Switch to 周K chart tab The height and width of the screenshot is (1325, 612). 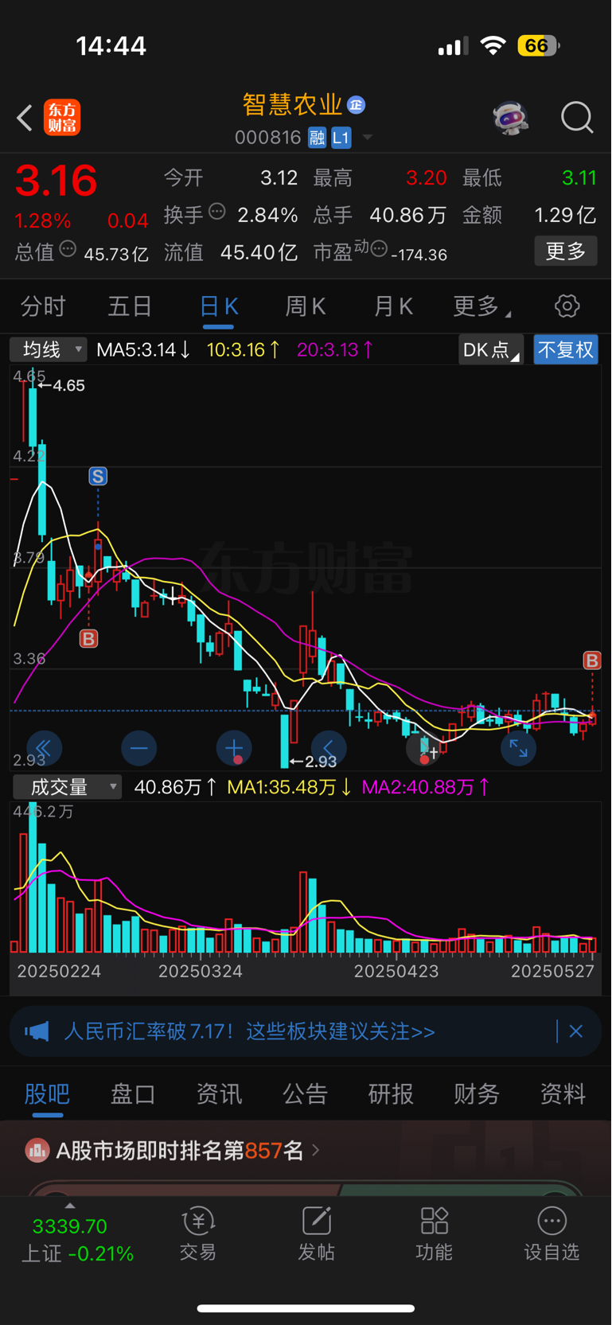(306, 306)
